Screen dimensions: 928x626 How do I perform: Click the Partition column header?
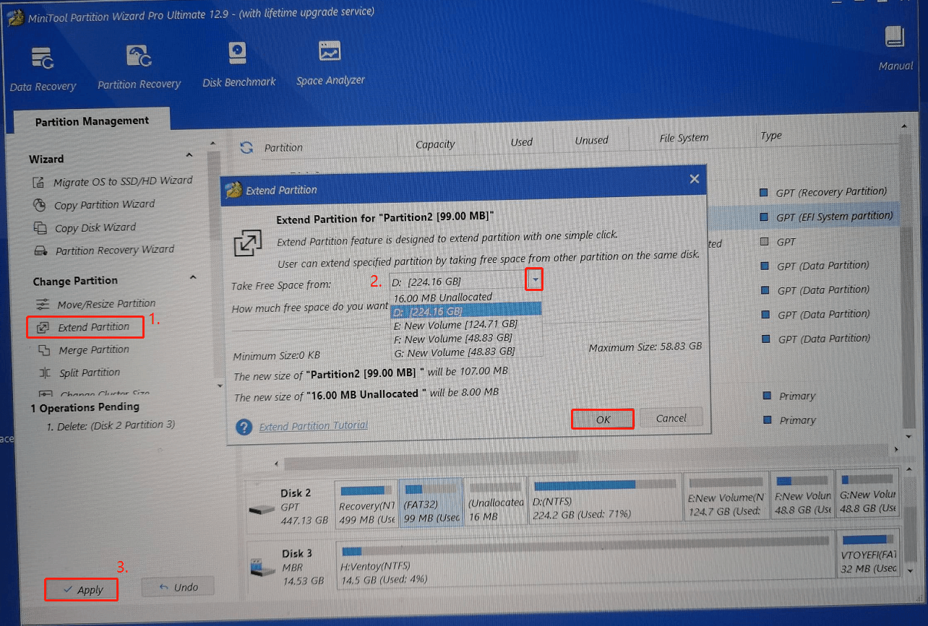[x=283, y=147]
